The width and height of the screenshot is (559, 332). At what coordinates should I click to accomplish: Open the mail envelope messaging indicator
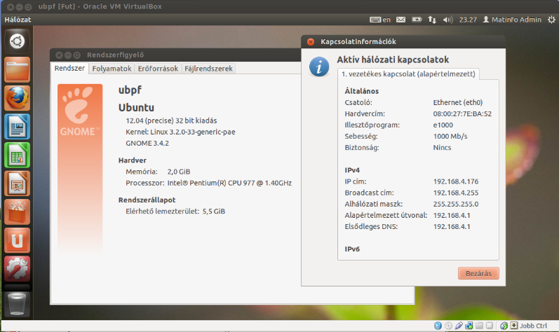coord(400,20)
